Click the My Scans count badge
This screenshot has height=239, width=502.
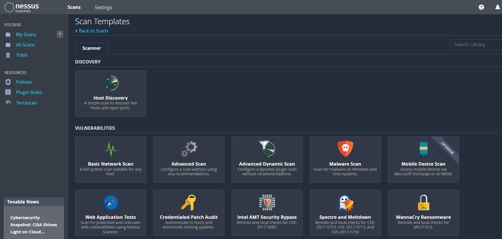(60, 34)
